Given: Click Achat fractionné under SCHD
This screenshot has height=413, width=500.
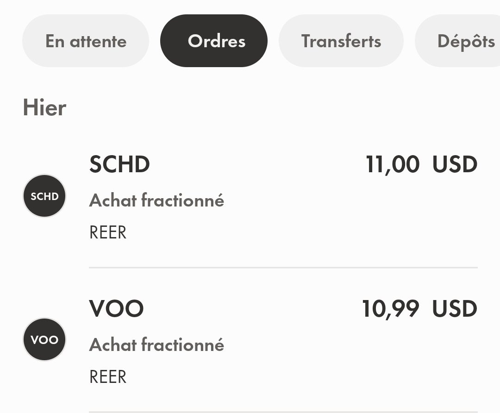Looking at the screenshot, I should pos(156,200).
